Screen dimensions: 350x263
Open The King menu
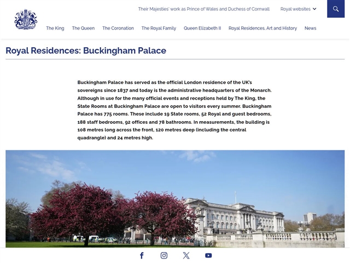point(55,28)
